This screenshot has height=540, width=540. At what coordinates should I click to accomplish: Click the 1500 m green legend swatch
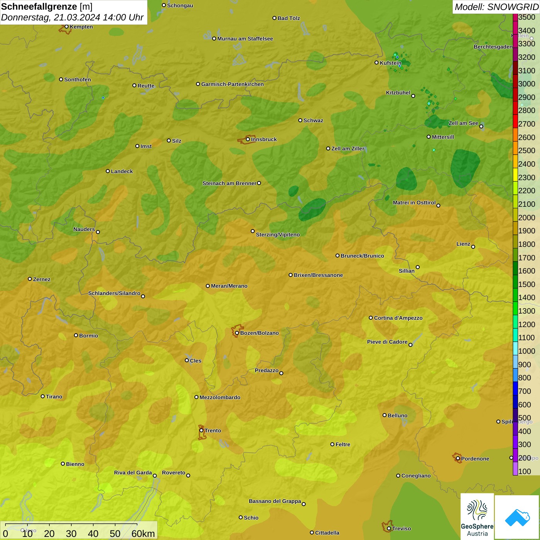[x=515, y=282]
